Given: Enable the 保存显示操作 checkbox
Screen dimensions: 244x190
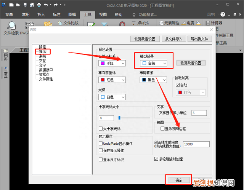Looking at the screenshot, I should point(101,150).
